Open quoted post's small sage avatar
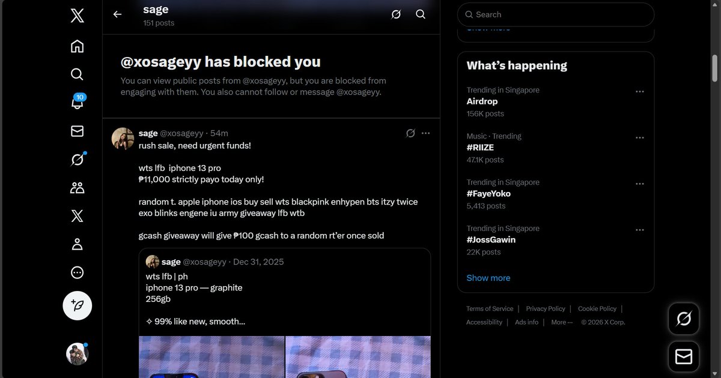Image resolution: width=721 pixels, height=378 pixels. point(152,262)
